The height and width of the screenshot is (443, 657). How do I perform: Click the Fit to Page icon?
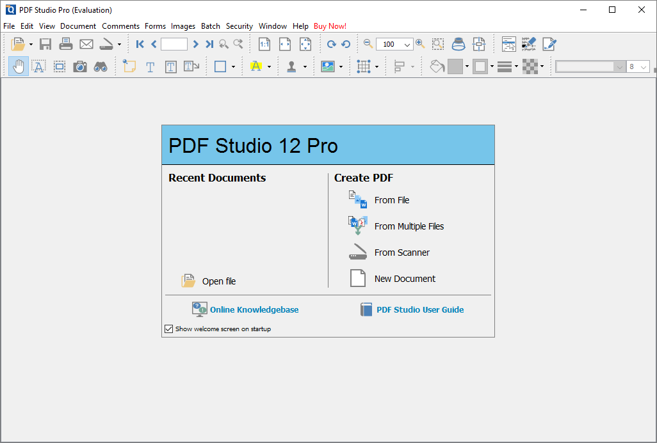click(x=305, y=44)
